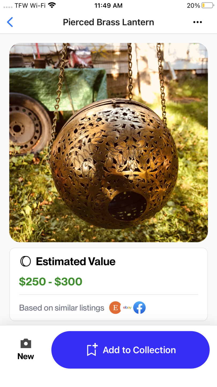
Task: Tap the battery icon in status bar
Action: 207,5
